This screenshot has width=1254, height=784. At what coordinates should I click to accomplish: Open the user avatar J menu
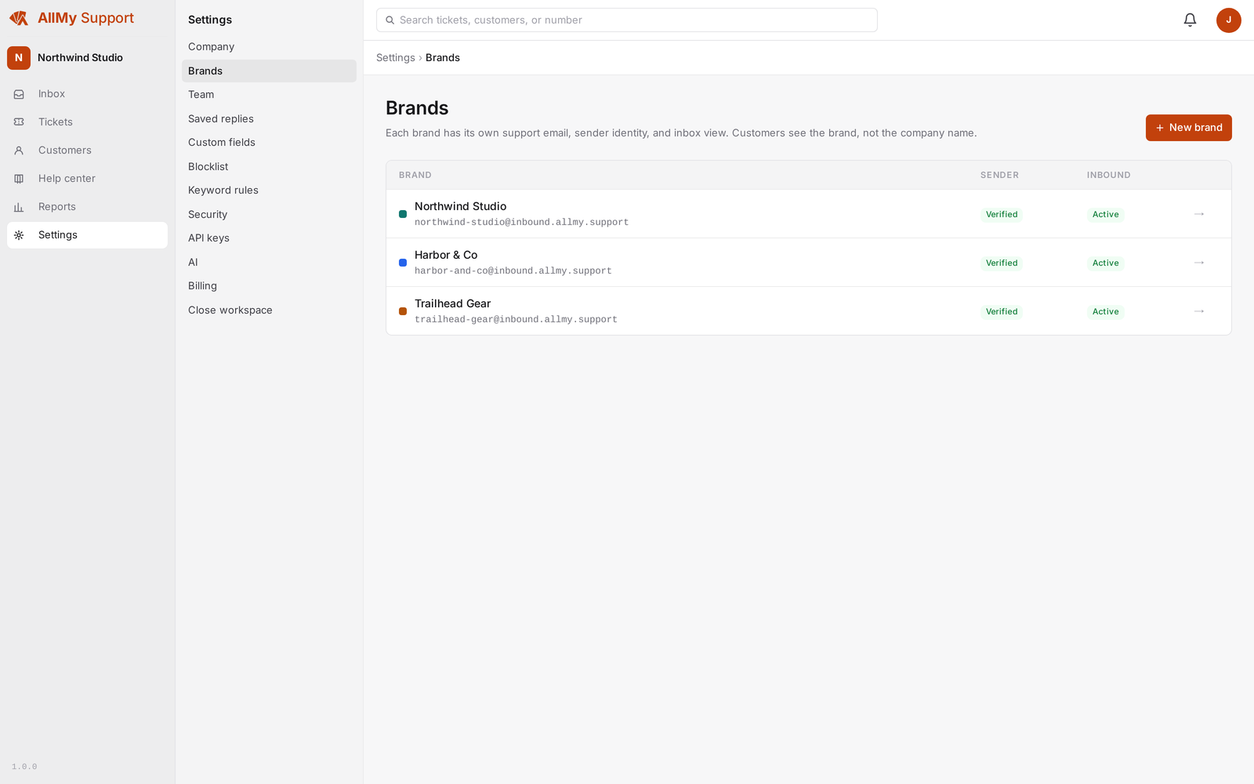pos(1228,20)
